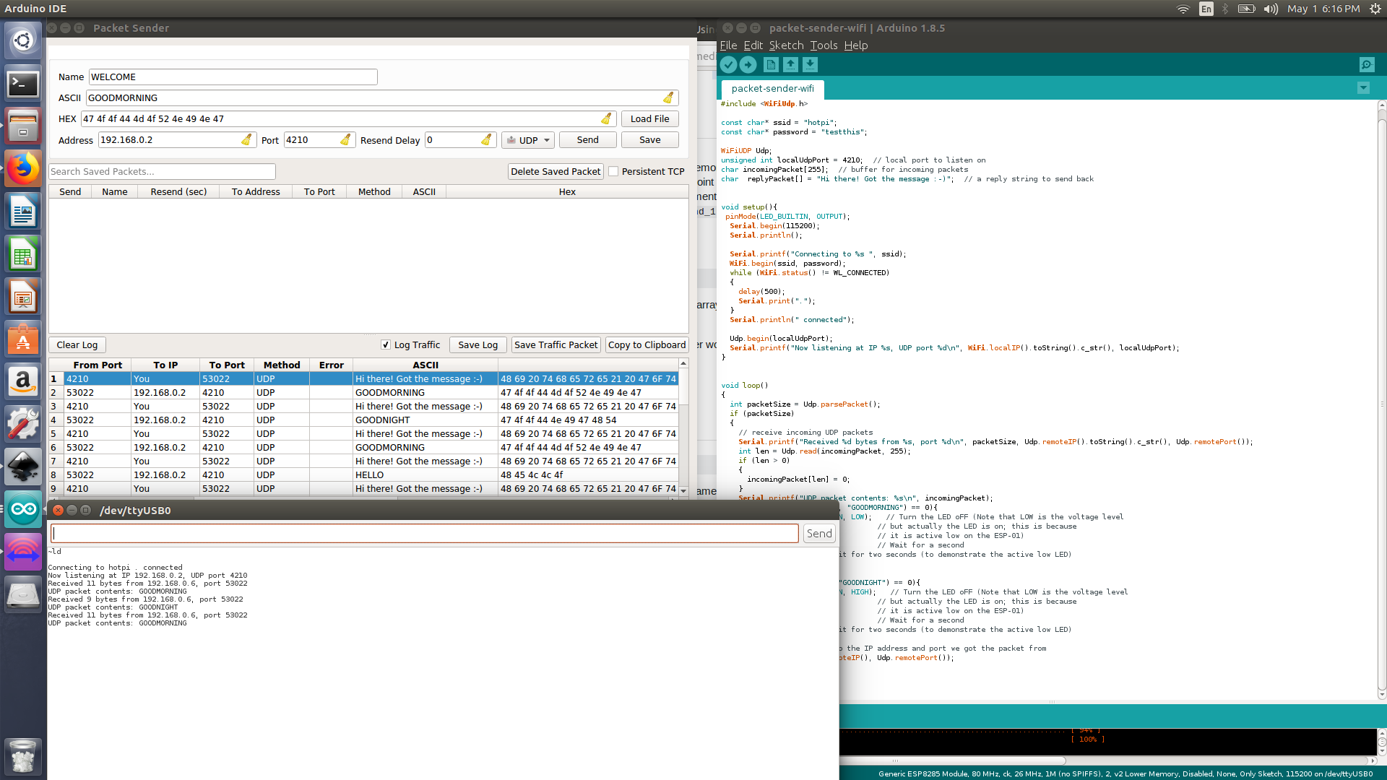Click the Search Saved Packets field
Image resolution: width=1387 pixels, height=780 pixels.
pos(162,171)
